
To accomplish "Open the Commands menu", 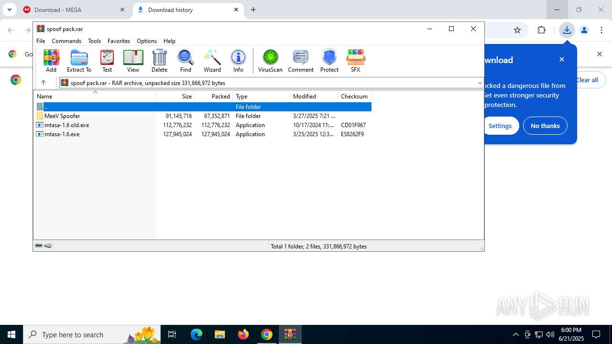I will click(66, 41).
